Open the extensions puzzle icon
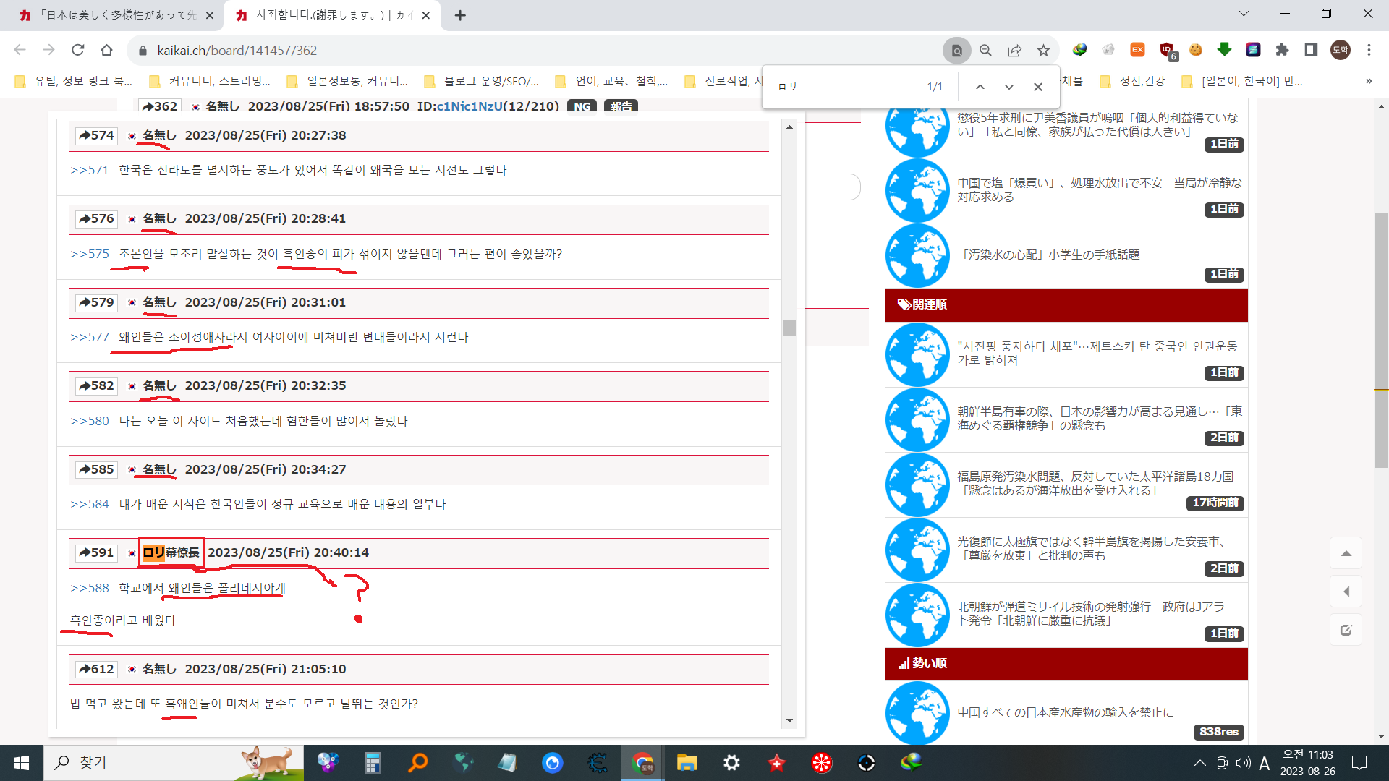 [1282, 50]
